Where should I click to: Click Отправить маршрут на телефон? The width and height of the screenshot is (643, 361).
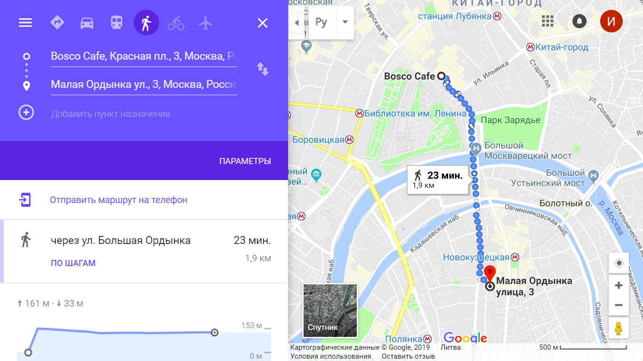[119, 200]
